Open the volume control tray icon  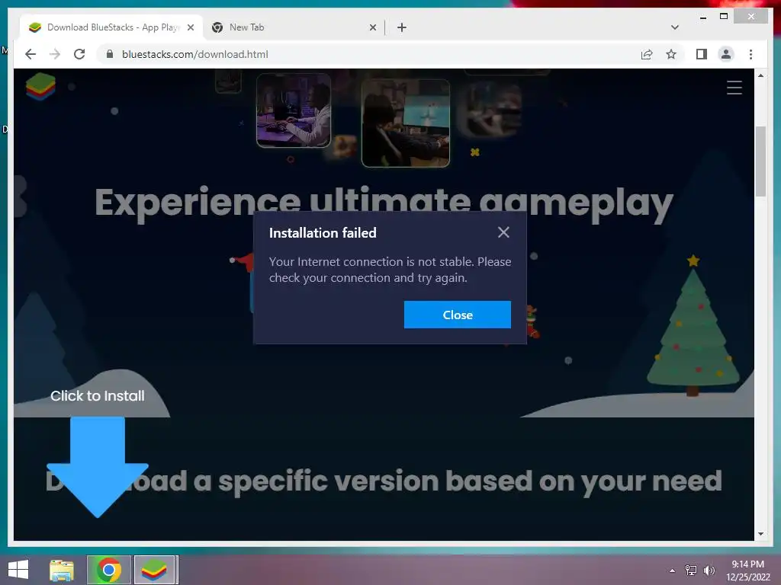click(x=709, y=571)
